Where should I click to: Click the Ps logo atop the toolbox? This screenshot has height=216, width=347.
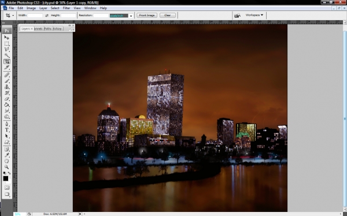[x=7, y=31]
